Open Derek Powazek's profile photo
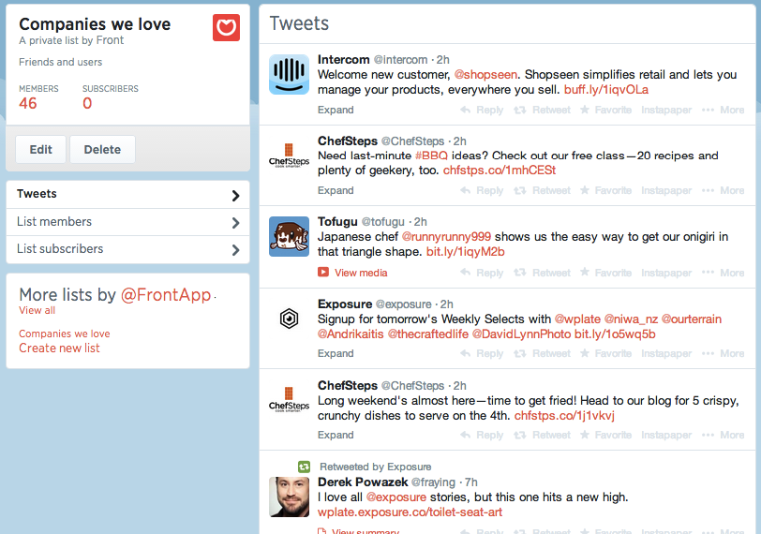The height and width of the screenshot is (534, 761). 290,497
